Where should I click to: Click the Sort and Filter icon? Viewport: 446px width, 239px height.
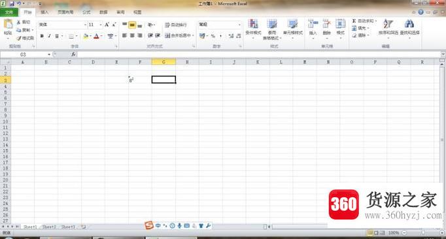388,24
